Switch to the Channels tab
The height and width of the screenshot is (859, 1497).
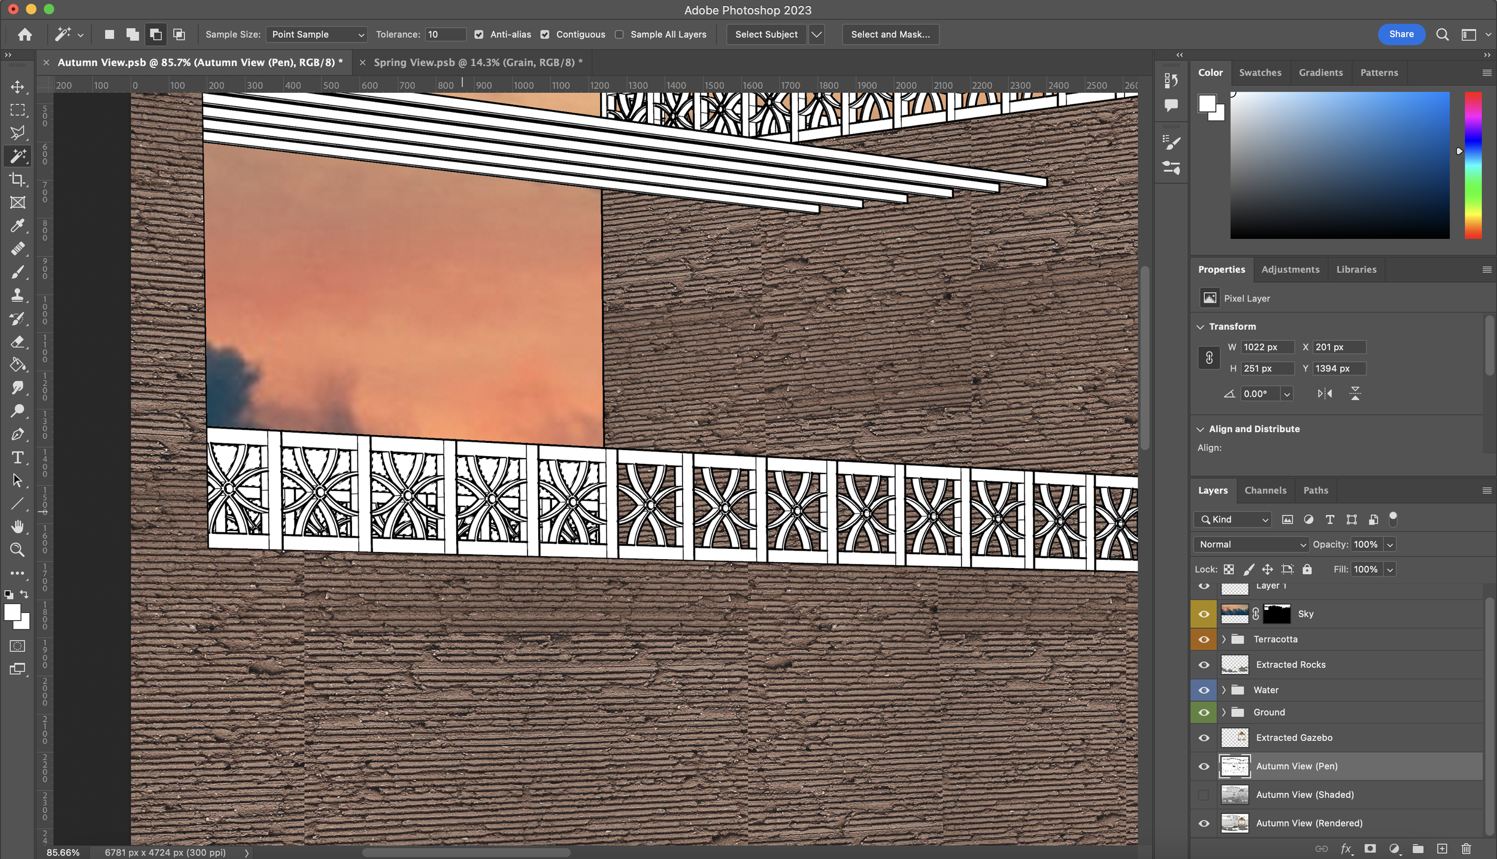pos(1265,490)
